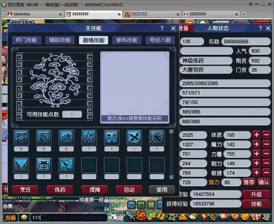The width and height of the screenshot is (274, 224).
Task: Click the smiley face icon in the bottom toolbar
Action: (245, 217)
